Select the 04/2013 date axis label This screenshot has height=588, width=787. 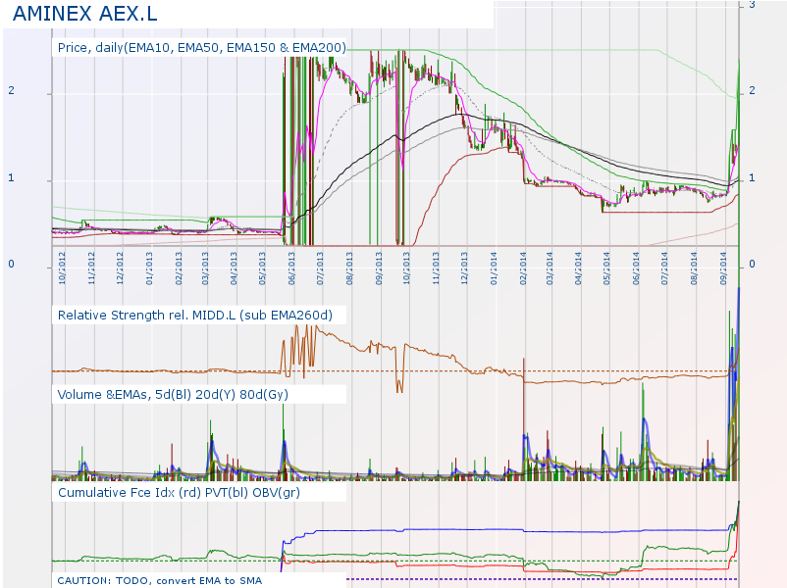pos(234,269)
